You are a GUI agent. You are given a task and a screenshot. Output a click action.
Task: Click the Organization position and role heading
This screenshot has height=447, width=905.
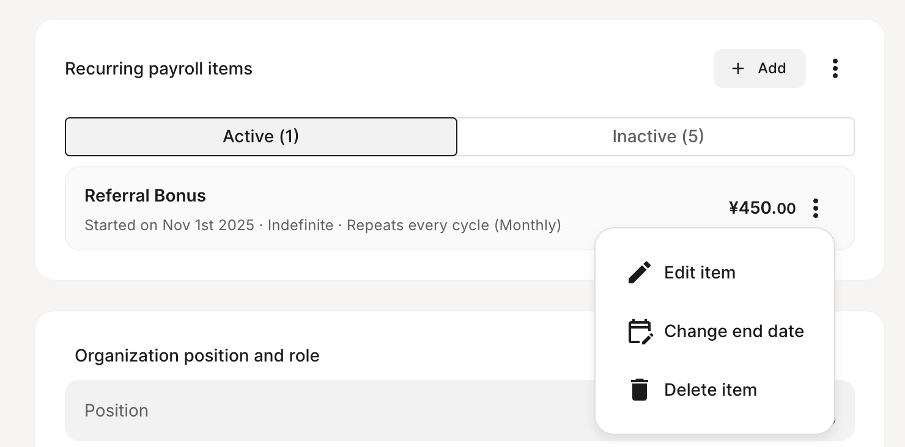[197, 355]
